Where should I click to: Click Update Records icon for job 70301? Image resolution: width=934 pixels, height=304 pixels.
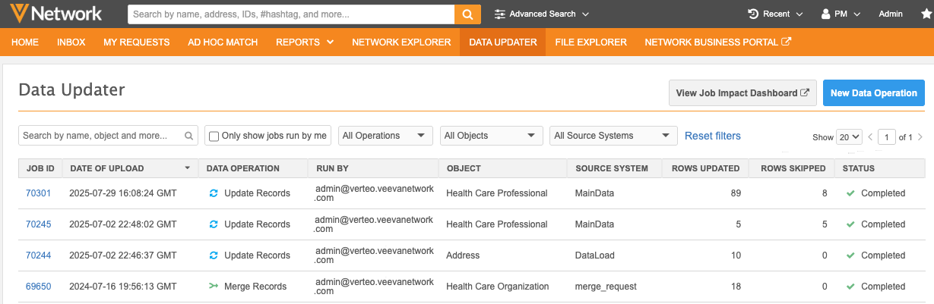point(214,193)
